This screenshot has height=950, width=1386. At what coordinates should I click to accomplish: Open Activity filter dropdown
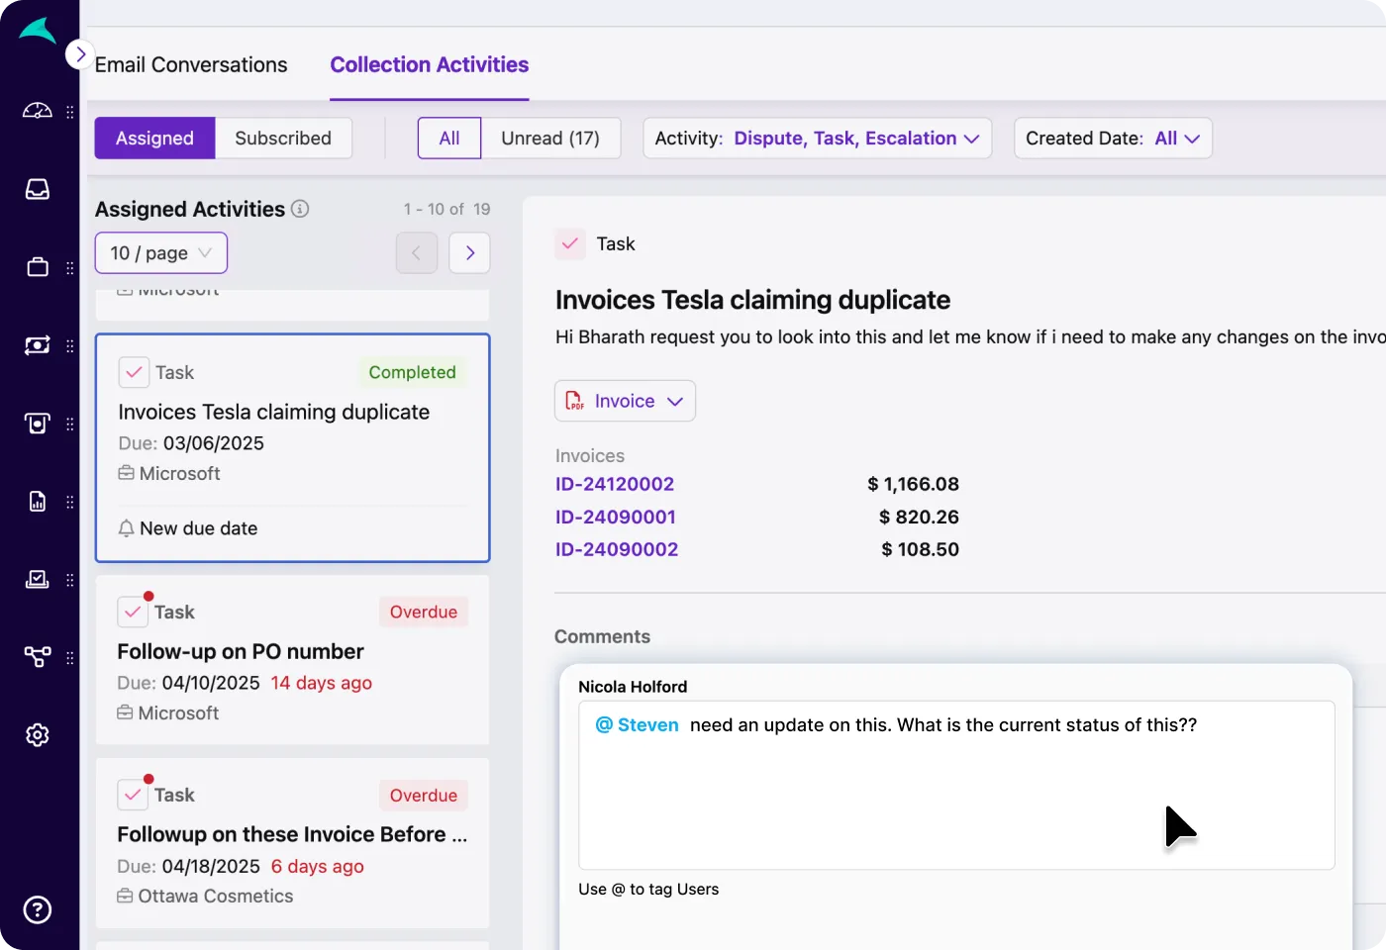(x=817, y=139)
